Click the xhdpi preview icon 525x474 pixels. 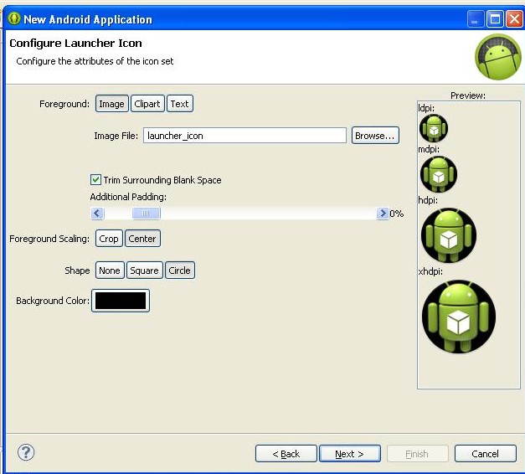pos(459,317)
